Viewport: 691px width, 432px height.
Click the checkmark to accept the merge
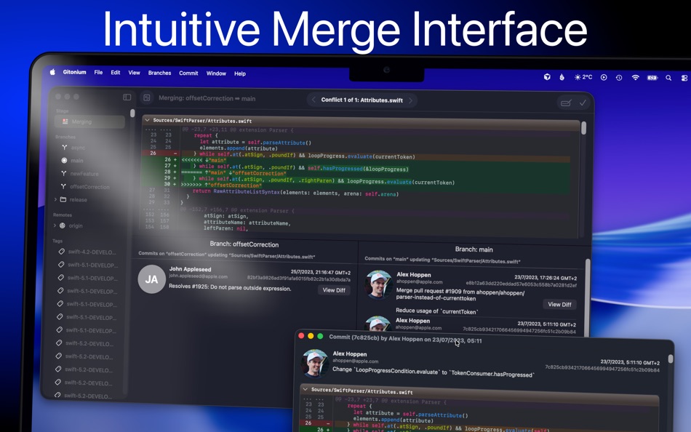coord(583,103)
